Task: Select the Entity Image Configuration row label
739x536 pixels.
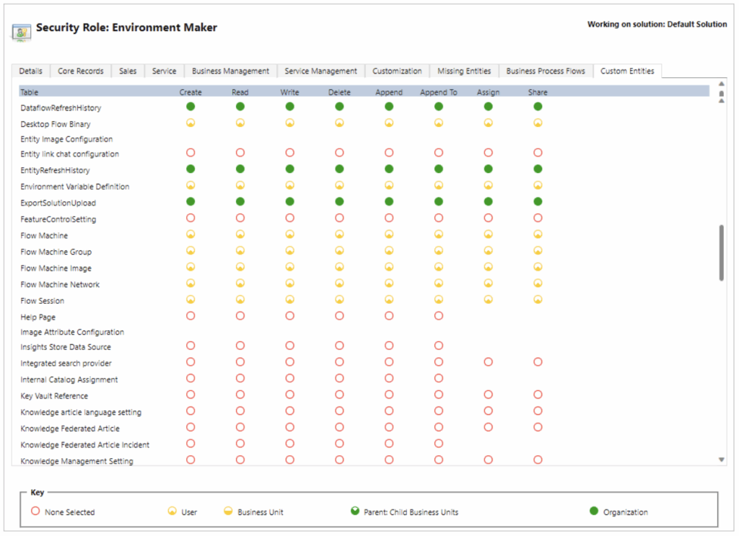Action: coord(66,139)
